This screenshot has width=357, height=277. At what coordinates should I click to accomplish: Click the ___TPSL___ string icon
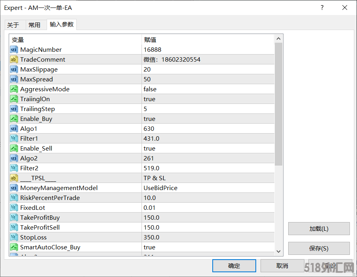(14, 178)
